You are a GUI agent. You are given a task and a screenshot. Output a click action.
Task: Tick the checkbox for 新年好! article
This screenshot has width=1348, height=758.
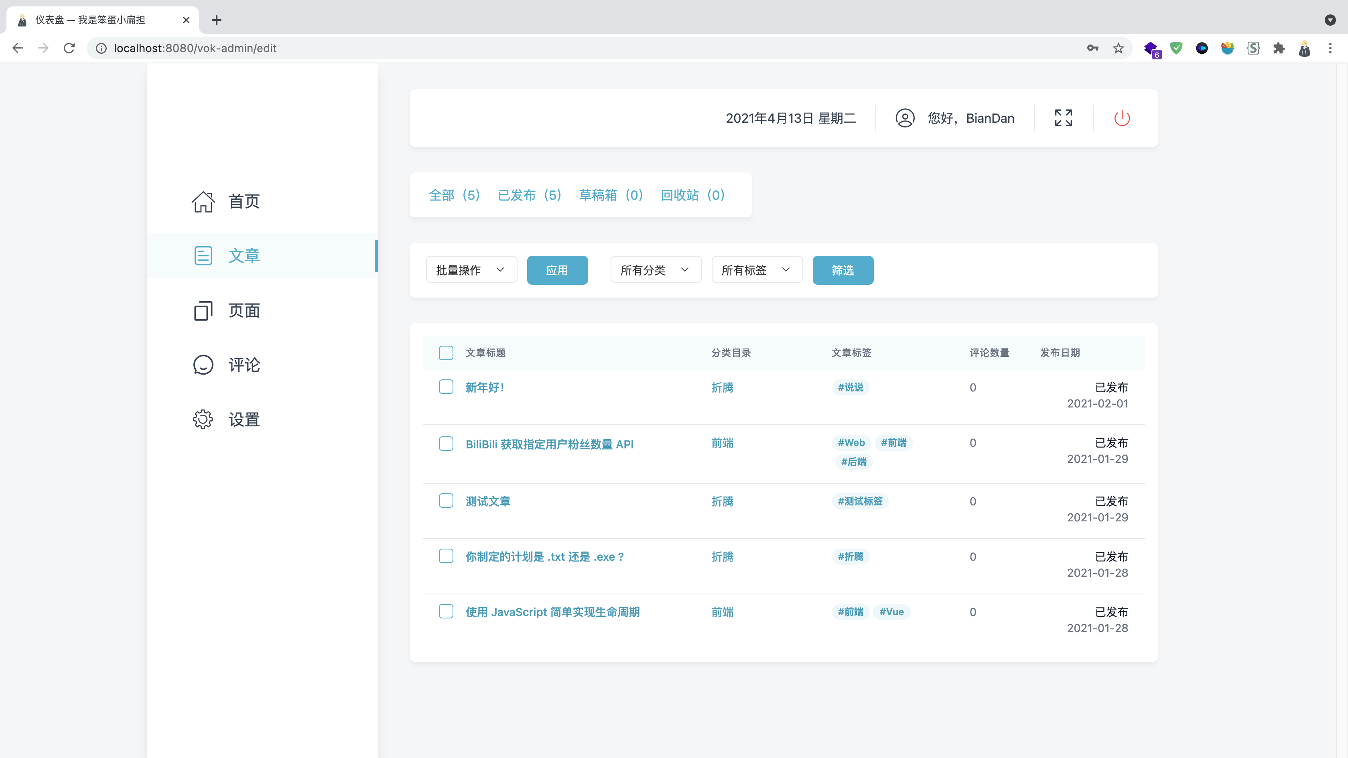446,387
